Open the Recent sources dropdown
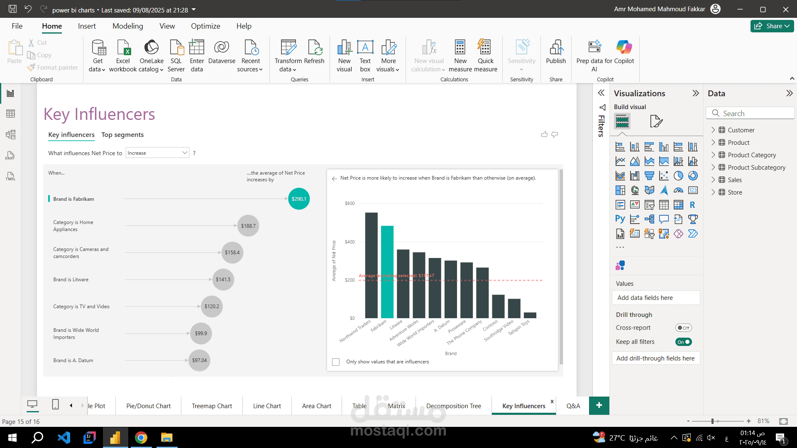This screenshot has width=797, height=448. pyautogui.click(x=250, y=56)
